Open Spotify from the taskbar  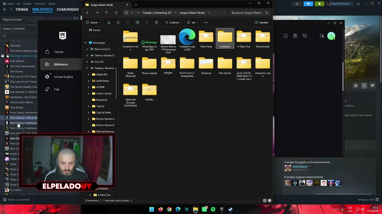click(x=213, y=209)
